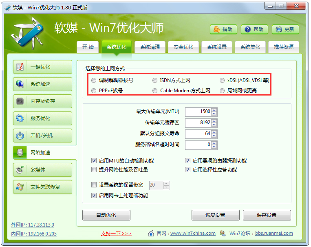This screenshot has width=311, height=247.
Task: Open the 安全优化 tab
Action: (x=183, y=47)
